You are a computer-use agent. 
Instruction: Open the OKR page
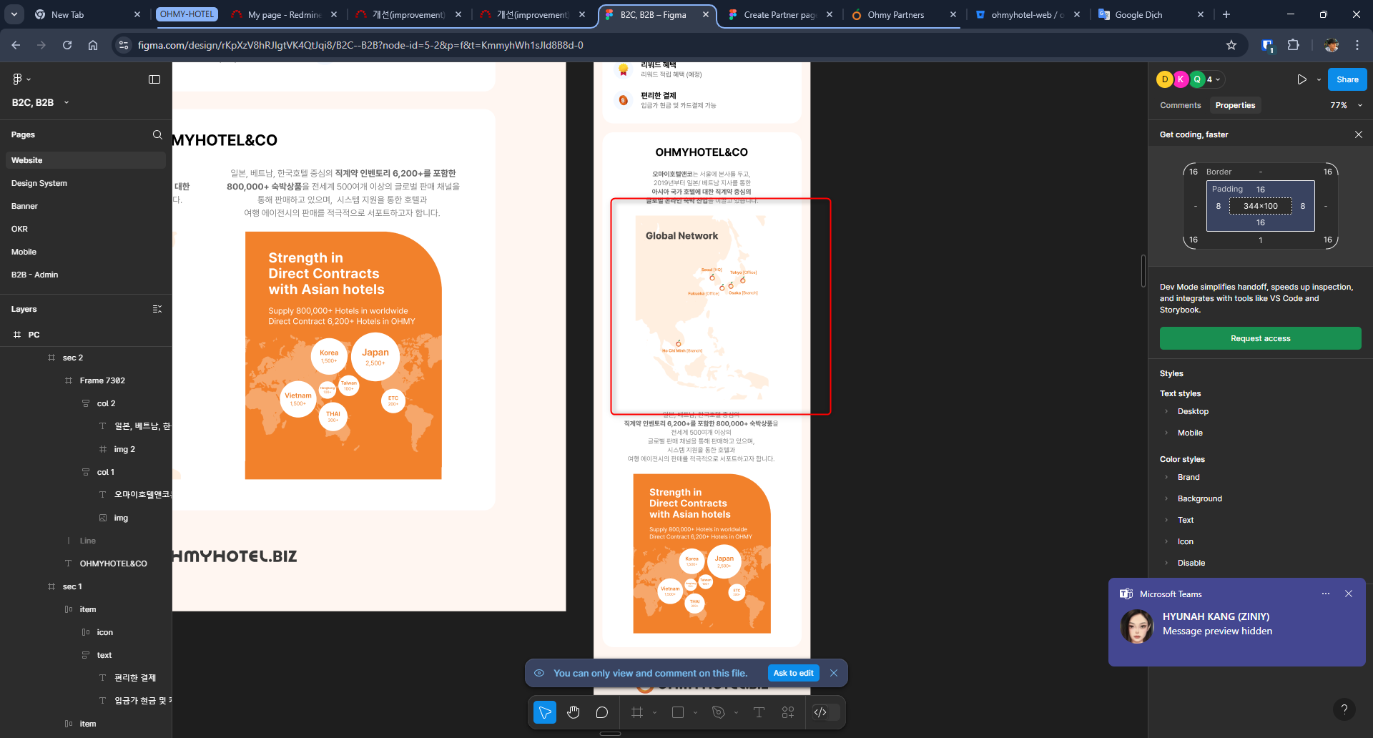pos(19,229)
